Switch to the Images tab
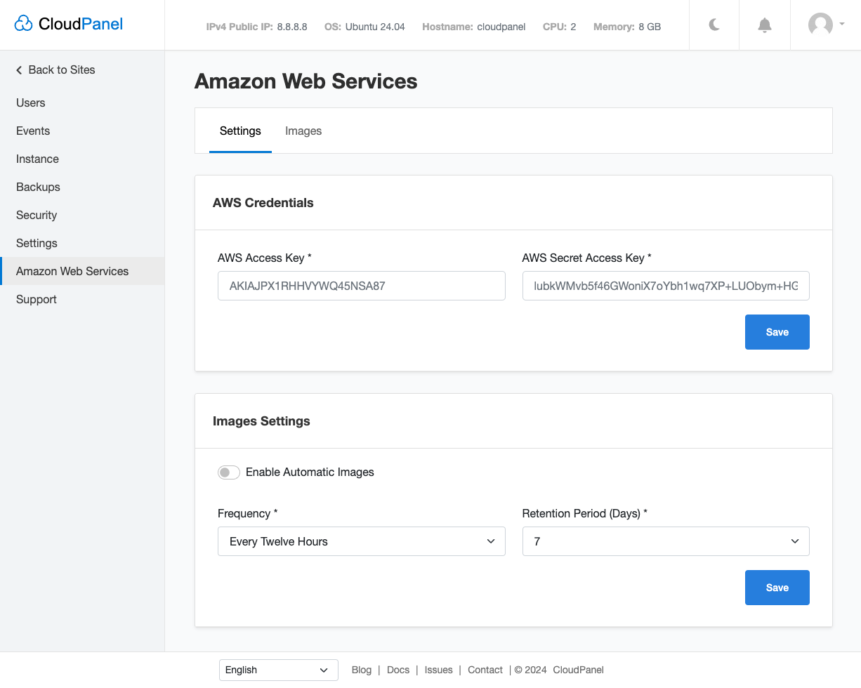861x688 pixels. click(x=303, y=131)
